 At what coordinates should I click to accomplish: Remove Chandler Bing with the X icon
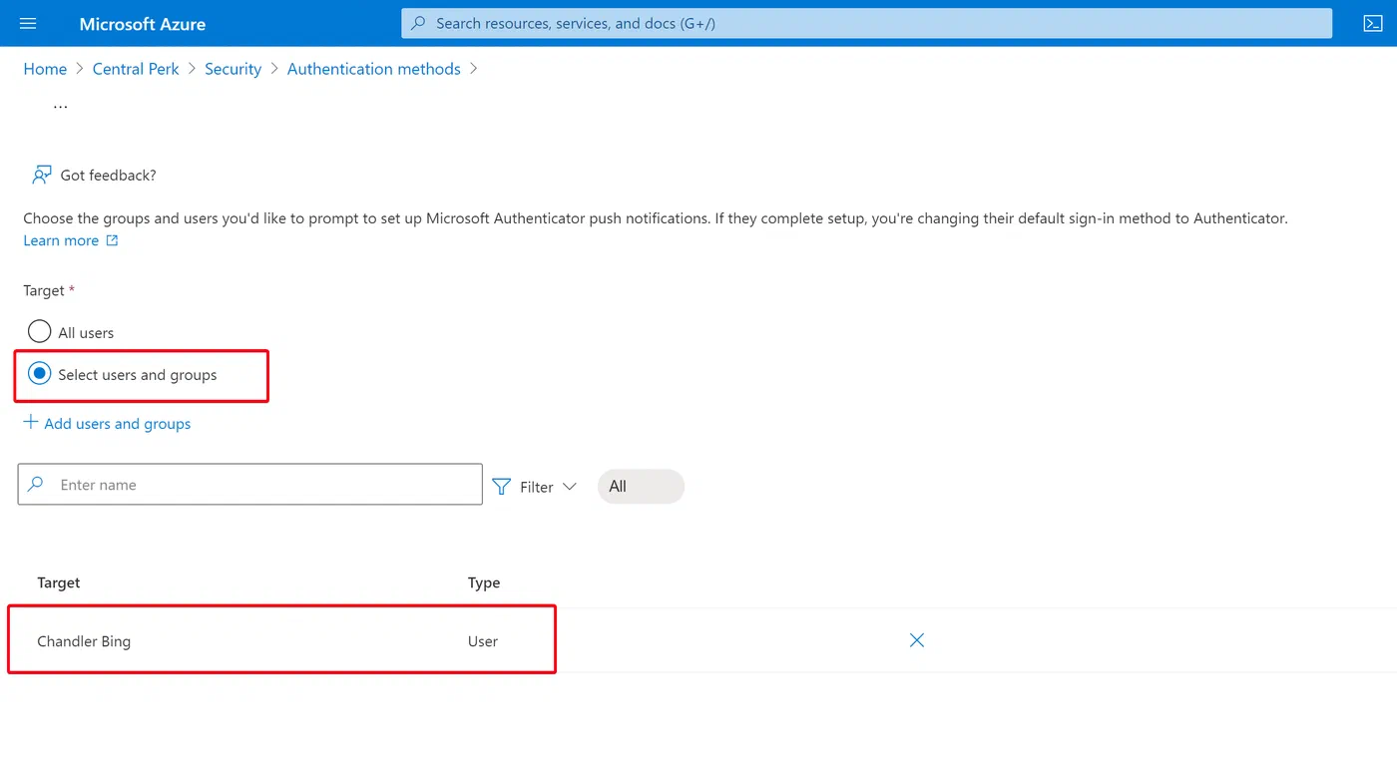tap(917, 640)
